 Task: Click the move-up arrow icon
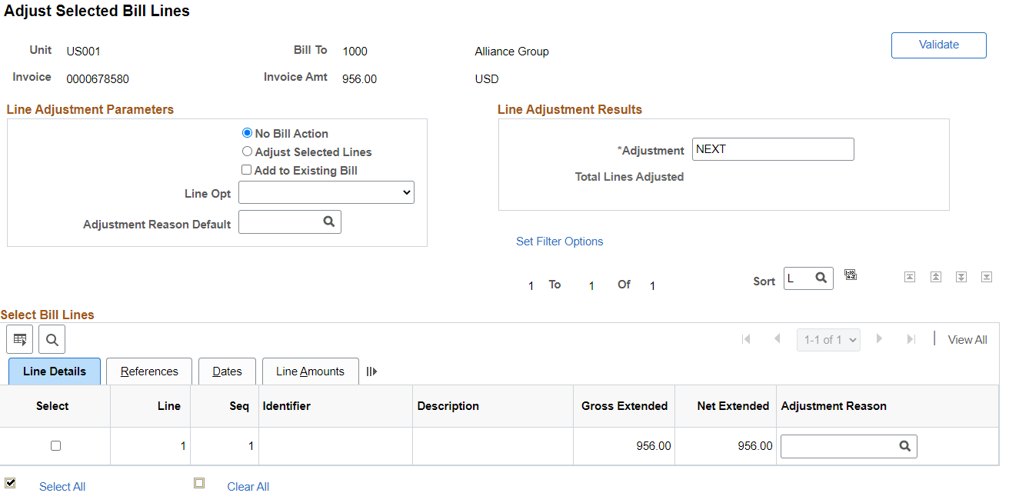tap(935, 276)
